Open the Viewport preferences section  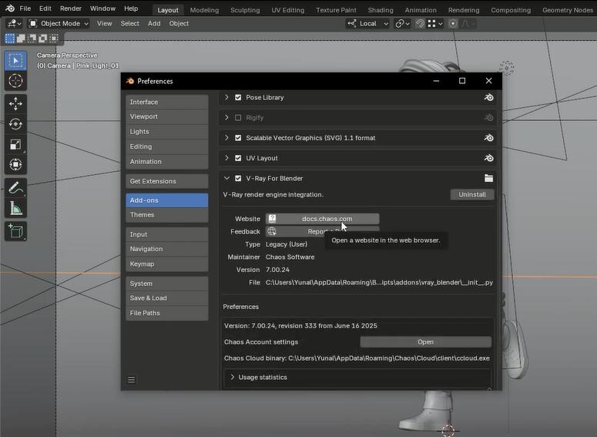[166, 116]
